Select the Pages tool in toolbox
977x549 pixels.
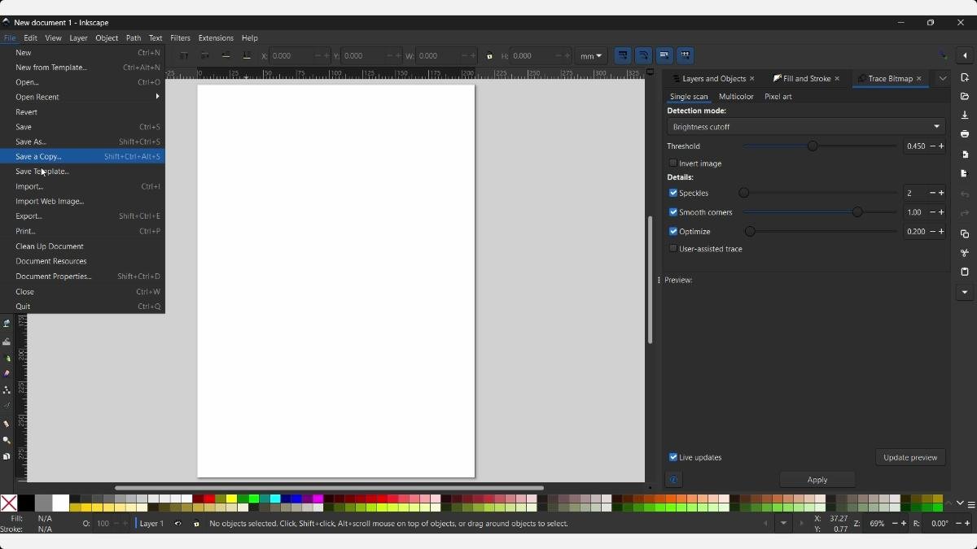[x=7, y=456]
